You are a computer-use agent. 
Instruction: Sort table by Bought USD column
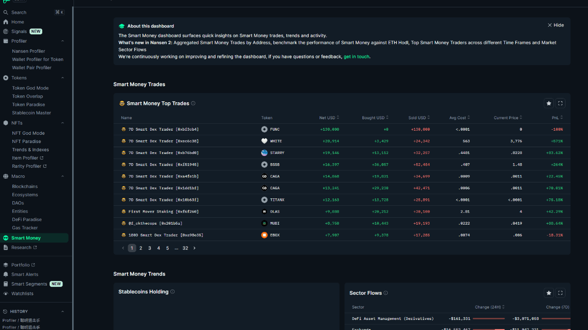point(375,118)
